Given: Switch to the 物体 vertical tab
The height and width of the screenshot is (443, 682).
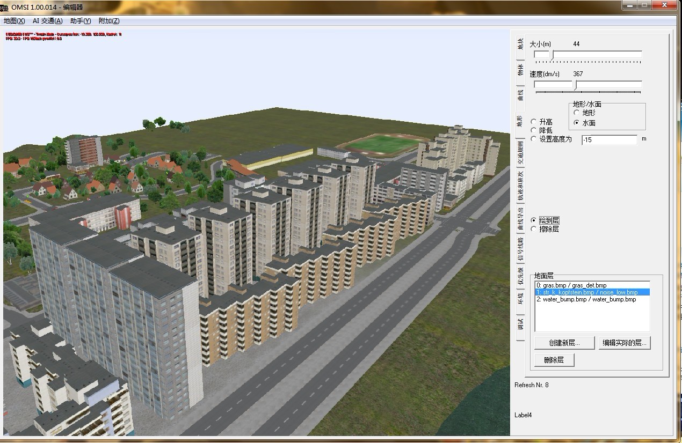Looking at the screenshot, I should pos(520,70).
